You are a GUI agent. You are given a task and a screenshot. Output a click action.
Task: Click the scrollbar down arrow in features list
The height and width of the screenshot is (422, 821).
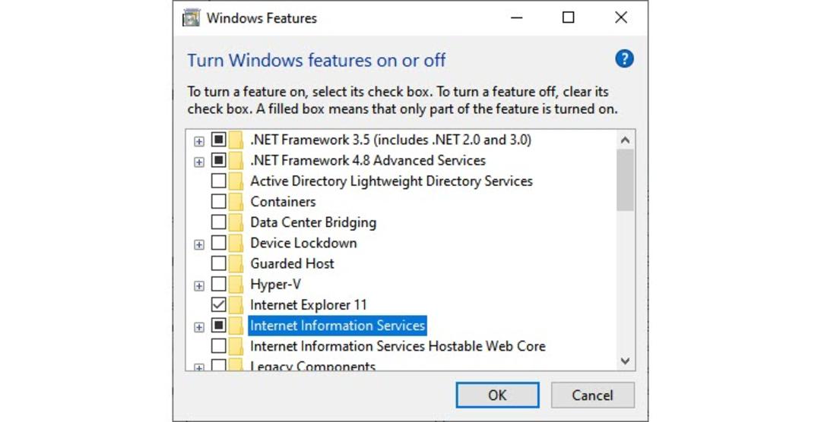point(625,361)
